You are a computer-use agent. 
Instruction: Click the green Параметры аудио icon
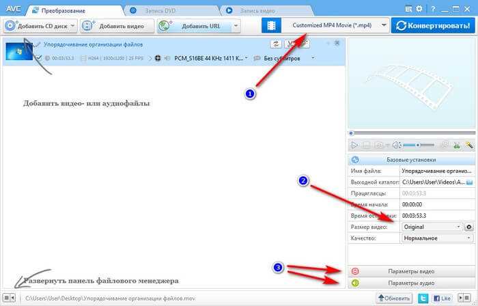[x=355, y=283]
